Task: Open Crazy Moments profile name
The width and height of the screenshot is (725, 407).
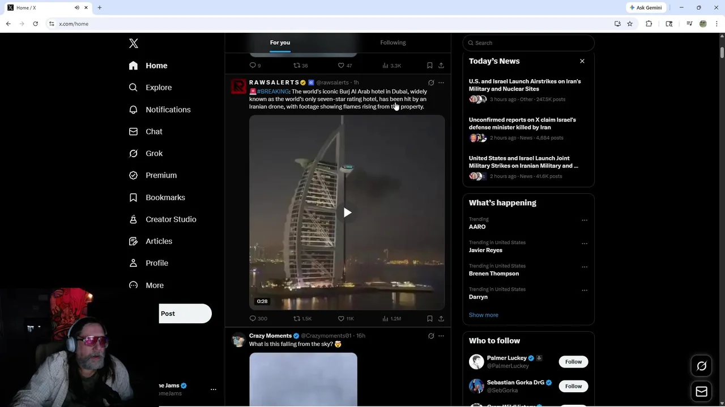Action: click(270, 336)
